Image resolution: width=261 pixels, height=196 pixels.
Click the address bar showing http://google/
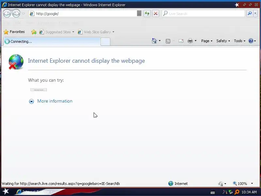(x=85, y=14)
